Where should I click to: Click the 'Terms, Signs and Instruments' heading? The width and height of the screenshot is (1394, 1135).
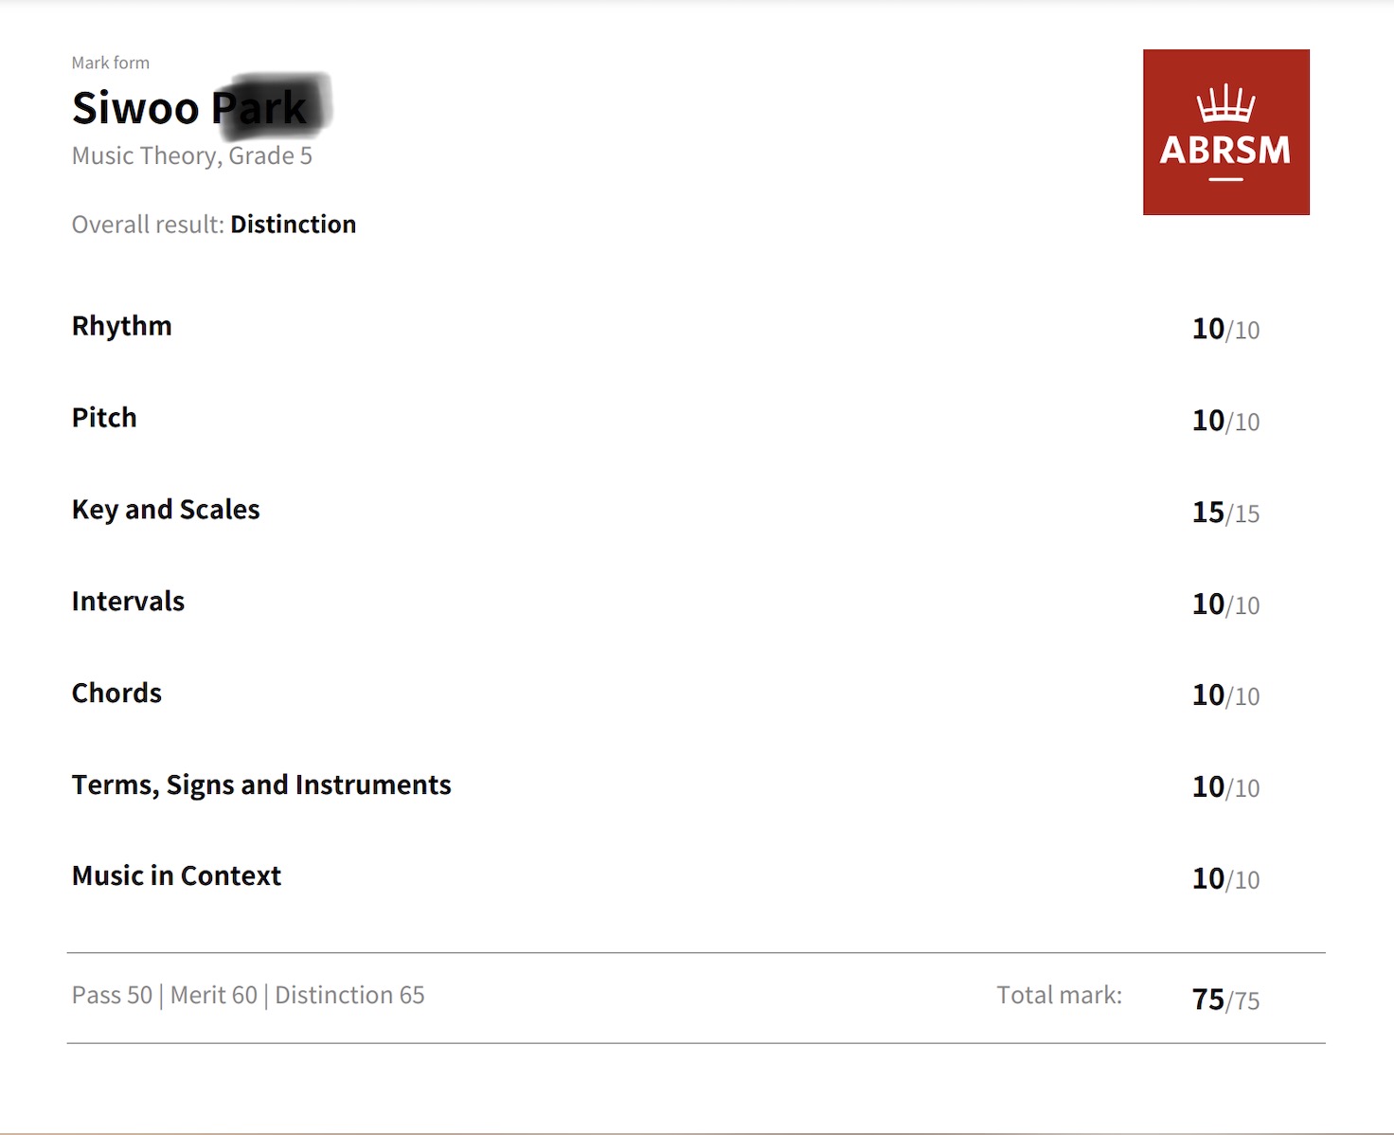coord(261,785)
